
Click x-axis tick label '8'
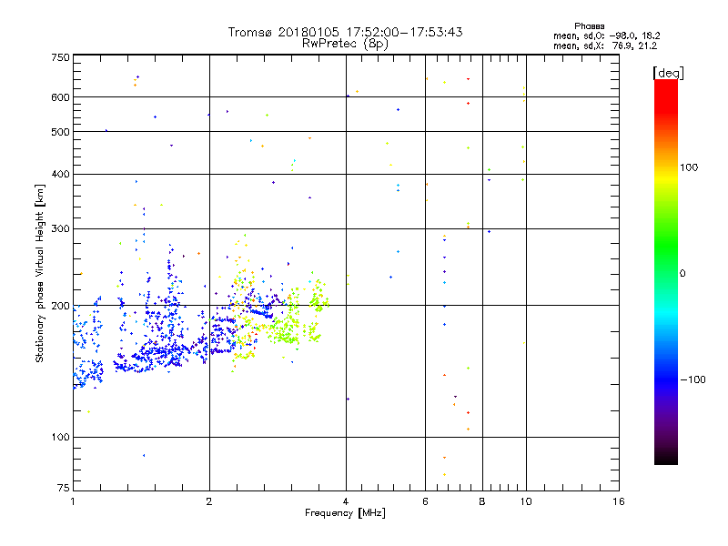click(482, 501)
